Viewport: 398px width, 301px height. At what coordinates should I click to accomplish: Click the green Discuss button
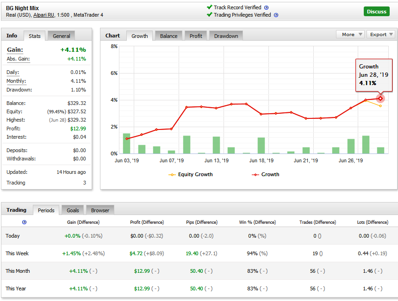coord(376,12)
